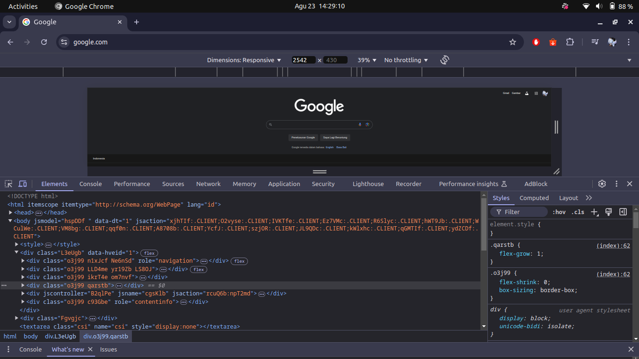Select div.L3eUgb in the breadcrumb bar

click(x=60, y=336)
